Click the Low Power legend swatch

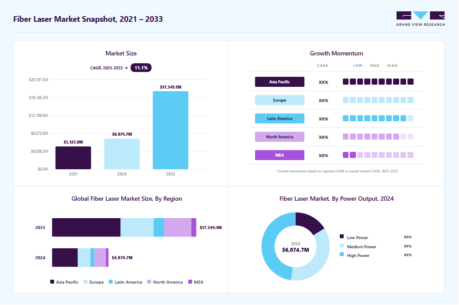pos(342,236)
